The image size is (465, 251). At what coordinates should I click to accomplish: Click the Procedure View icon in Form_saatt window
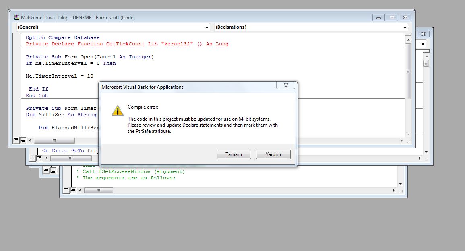pos(16,140)
